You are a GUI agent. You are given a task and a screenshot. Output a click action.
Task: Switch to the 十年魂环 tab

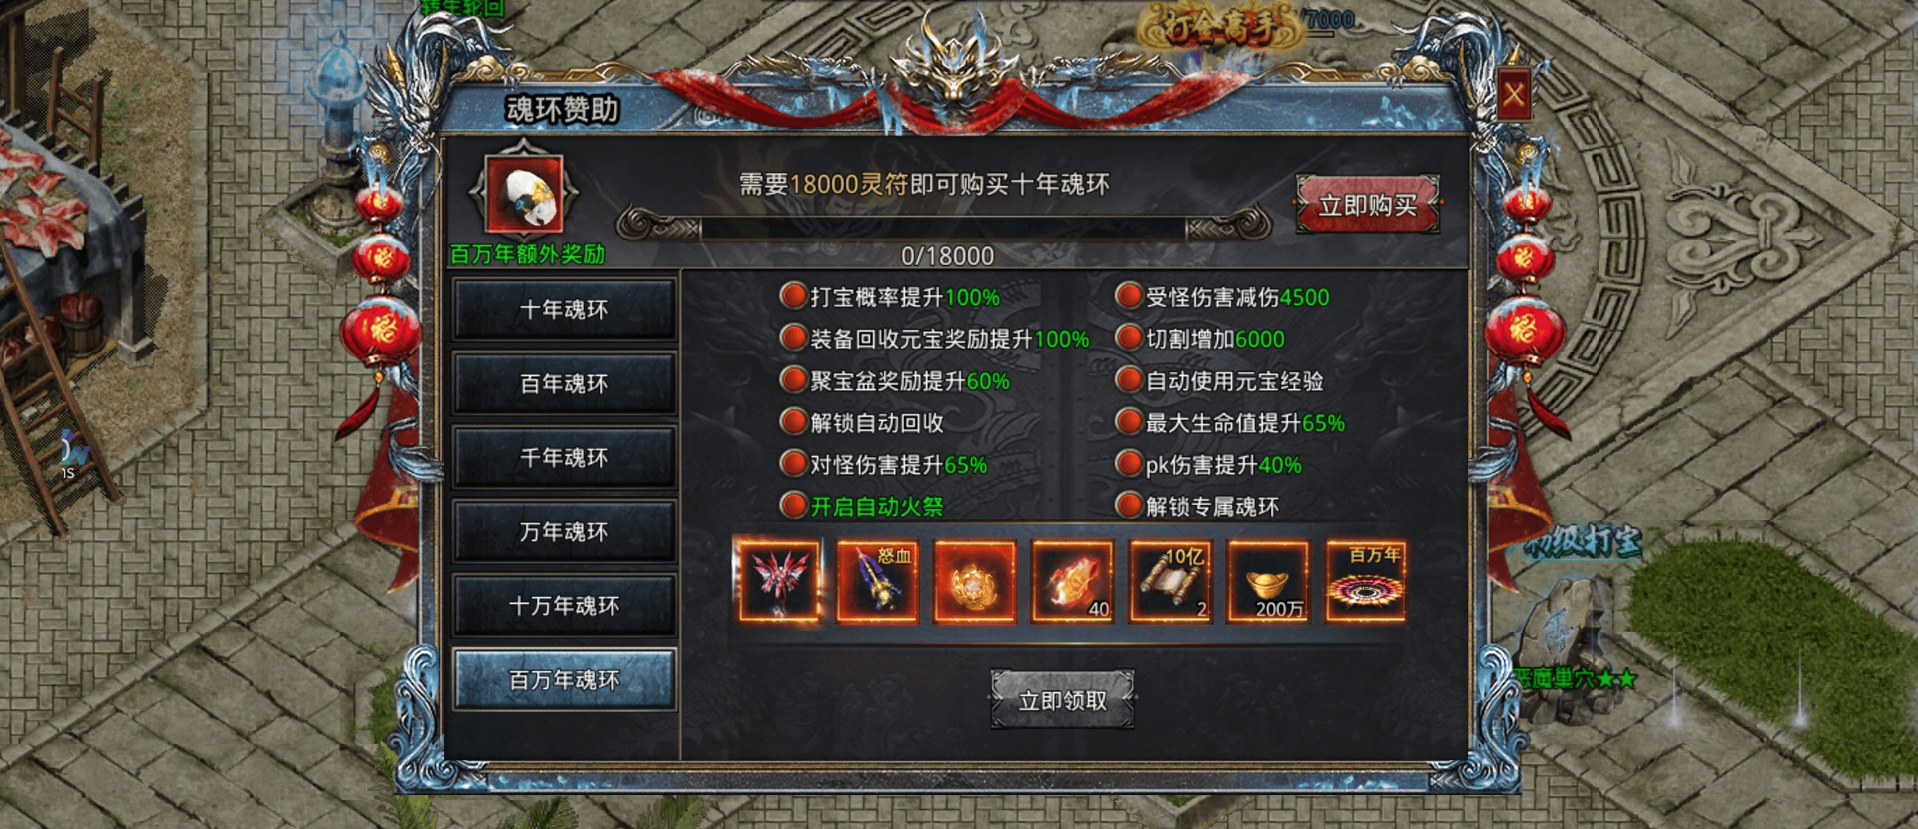(x=564, y=309)
